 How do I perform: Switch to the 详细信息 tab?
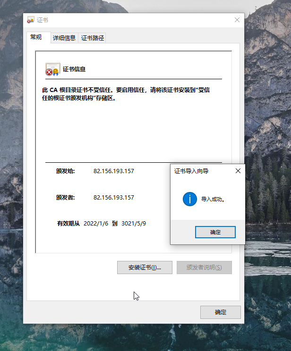pos(64,38)
